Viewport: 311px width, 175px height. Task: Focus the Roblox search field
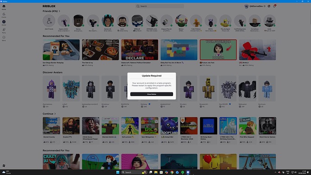[160, 6]
